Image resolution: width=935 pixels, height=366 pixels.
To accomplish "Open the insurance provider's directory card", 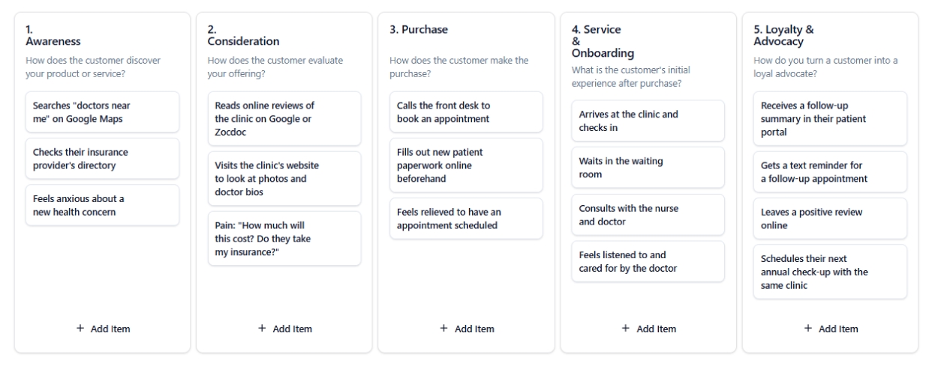I will pos(102,159).
